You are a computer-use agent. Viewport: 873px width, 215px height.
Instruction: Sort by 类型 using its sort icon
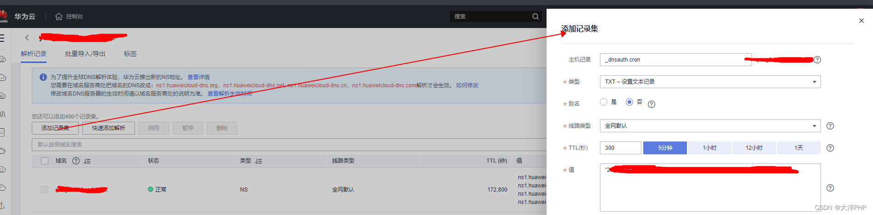click(x=259, y=161)
